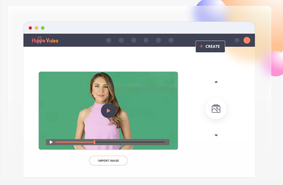This screenshot has width=283, height=185.
Task: Open the sixth navigation dot in header
Action: [x=171, y=40]
